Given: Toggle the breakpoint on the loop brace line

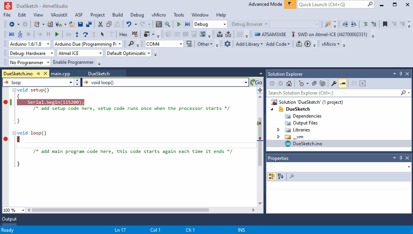Looking at the screenshot, I should [x=5, y=139].
